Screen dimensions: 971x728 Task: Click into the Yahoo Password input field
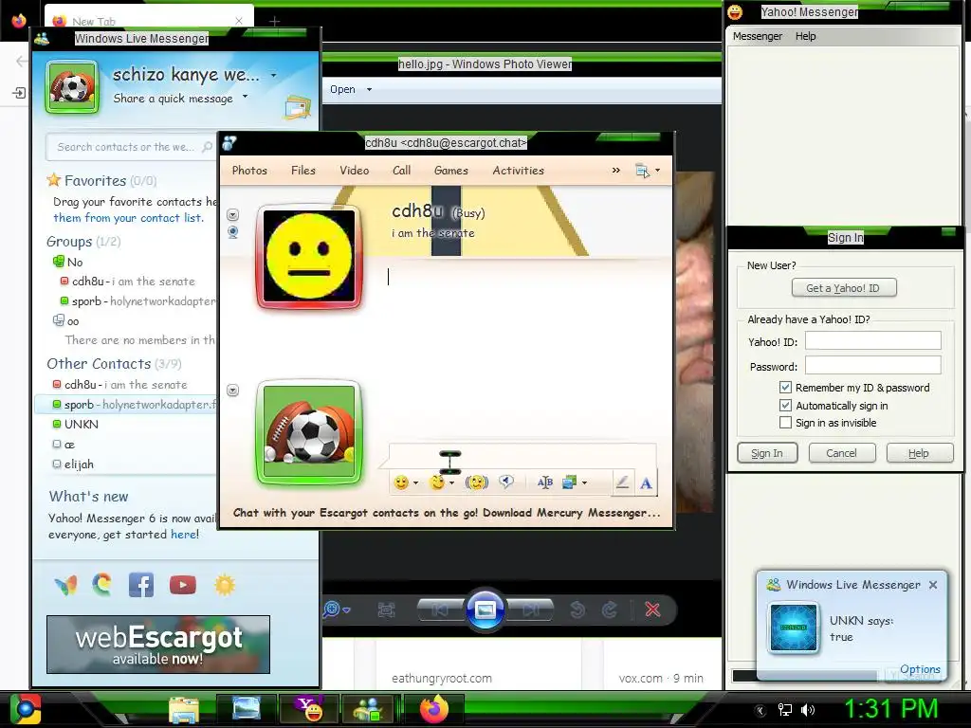click(873, 365)
